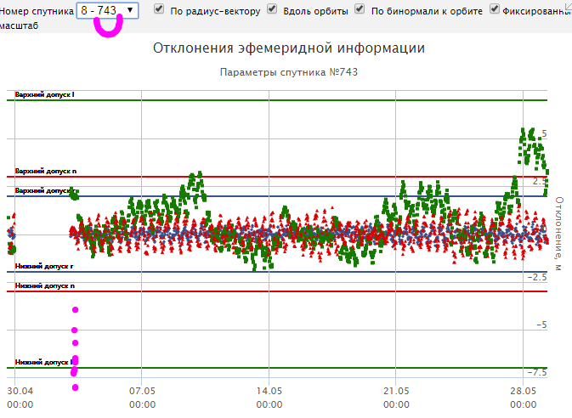This screenshot has height=418, width=572.
Task: Click the expand icon in the top-right corner
Action: tap(567, 5)
